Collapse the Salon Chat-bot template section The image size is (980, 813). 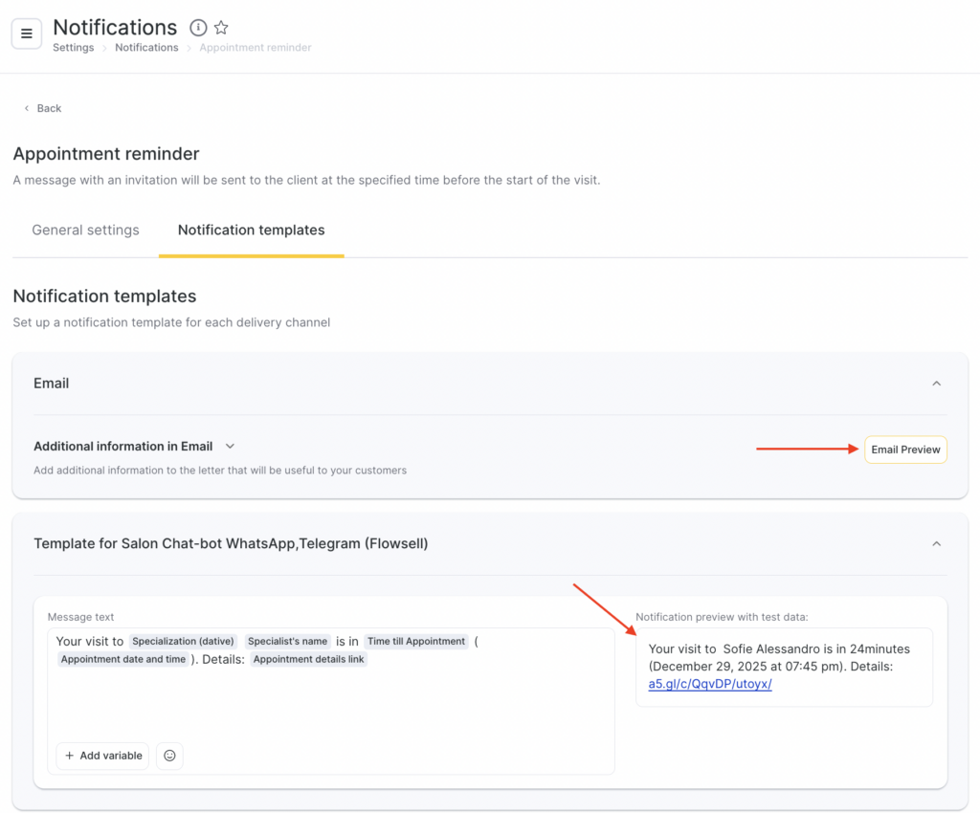pos(936,543)
